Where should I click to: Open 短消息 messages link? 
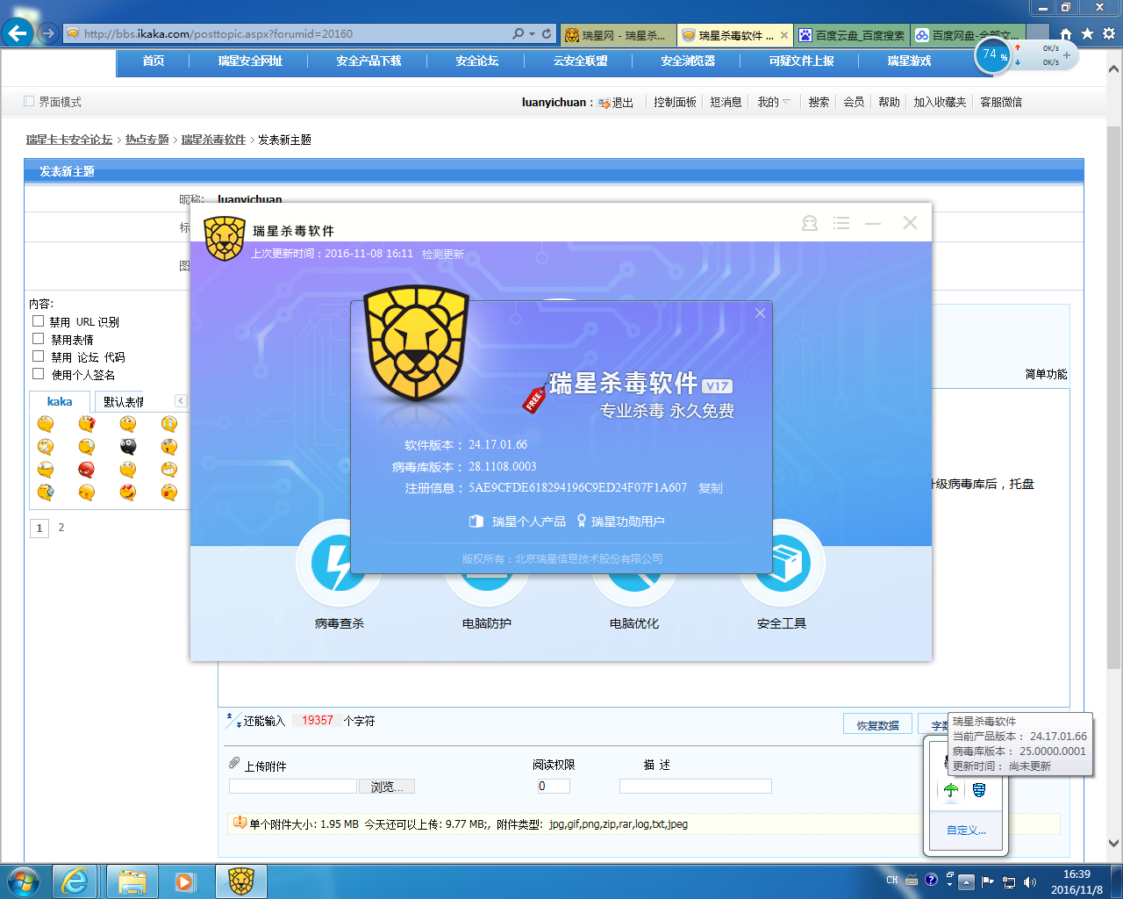point(726,102)
